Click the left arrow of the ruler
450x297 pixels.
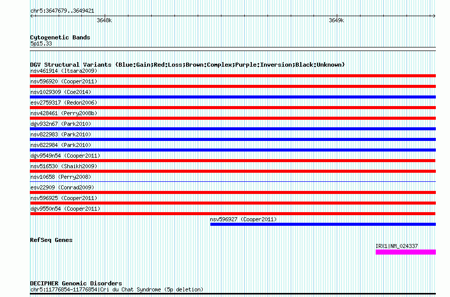(x=31, y=16)
